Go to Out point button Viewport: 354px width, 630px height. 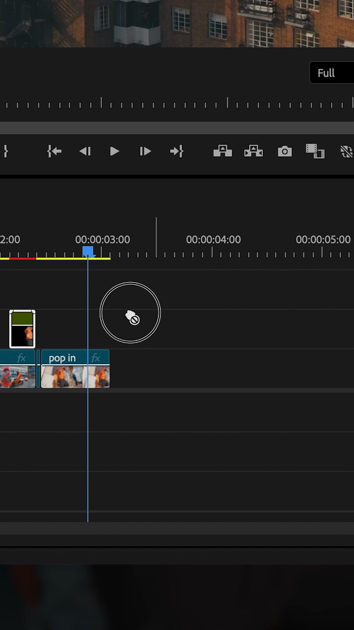[177, 151]
